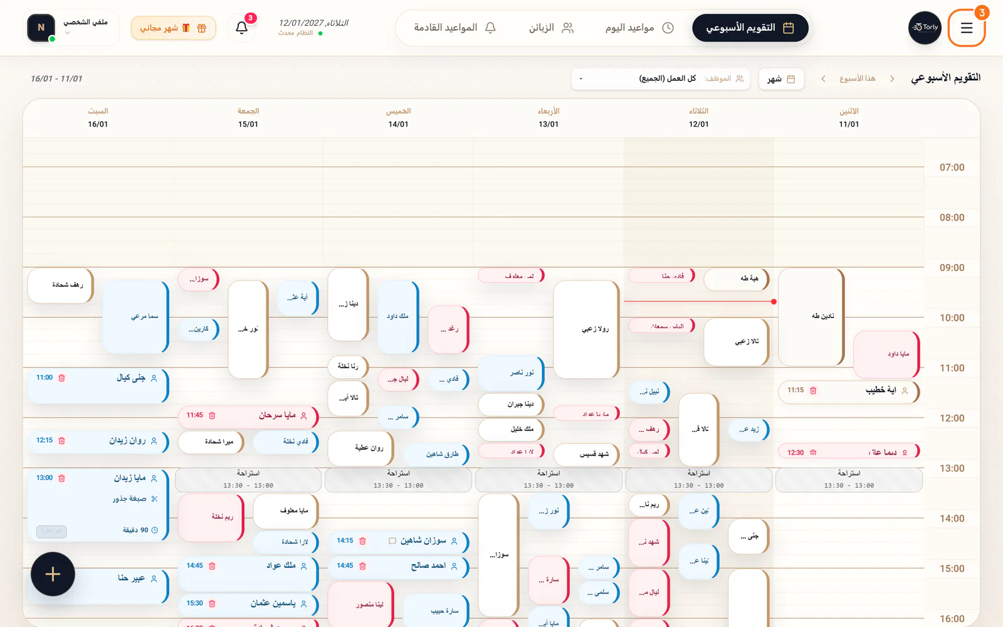The height and width of the screenshot is (627, 1003).
Task: Delete the احمد صالح 14:45 appointment
Action: 362,566
